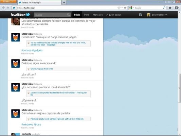This screenshot has height=136, width=181.
Task: Click the Google search input field
Action: [x=148, y=8]
